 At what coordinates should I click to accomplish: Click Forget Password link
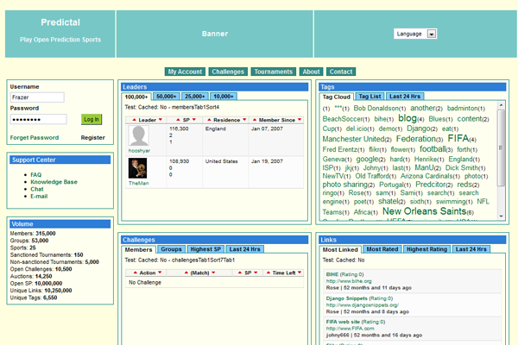point(35,138)
